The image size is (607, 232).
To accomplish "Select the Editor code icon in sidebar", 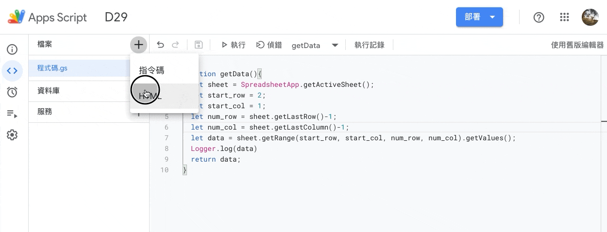I will tap(12, 71).
